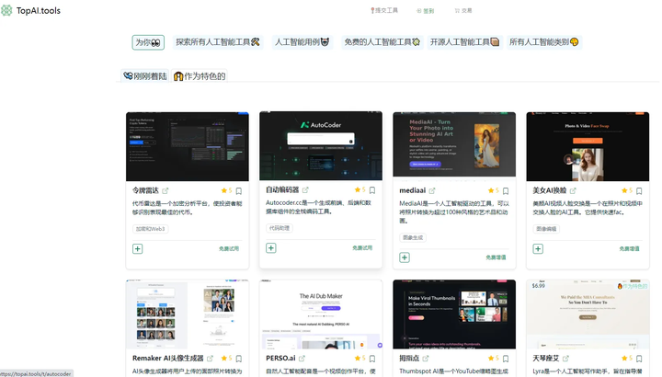Click the PERSO.ai title link
Screen dimensions: 662x377
pos(280,359)
